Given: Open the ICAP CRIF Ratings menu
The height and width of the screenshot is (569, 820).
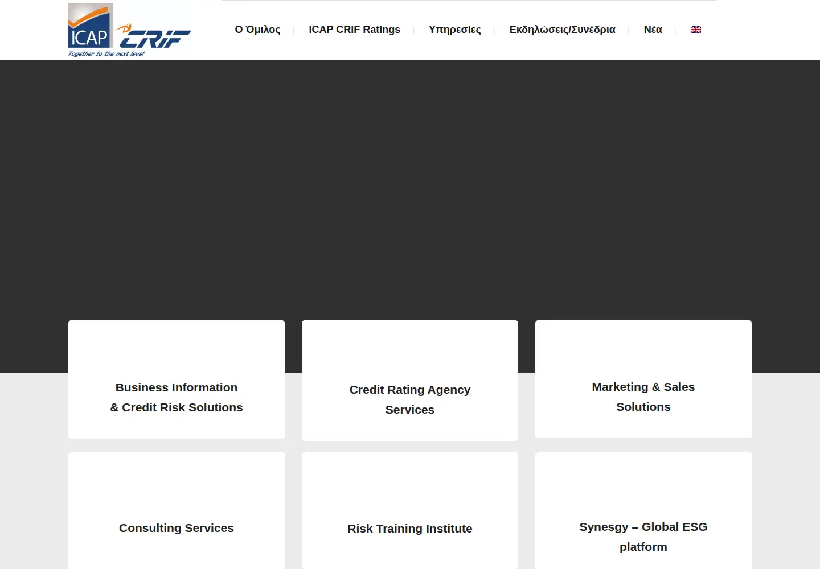Looking at the screenshot, I should (354, 30).
